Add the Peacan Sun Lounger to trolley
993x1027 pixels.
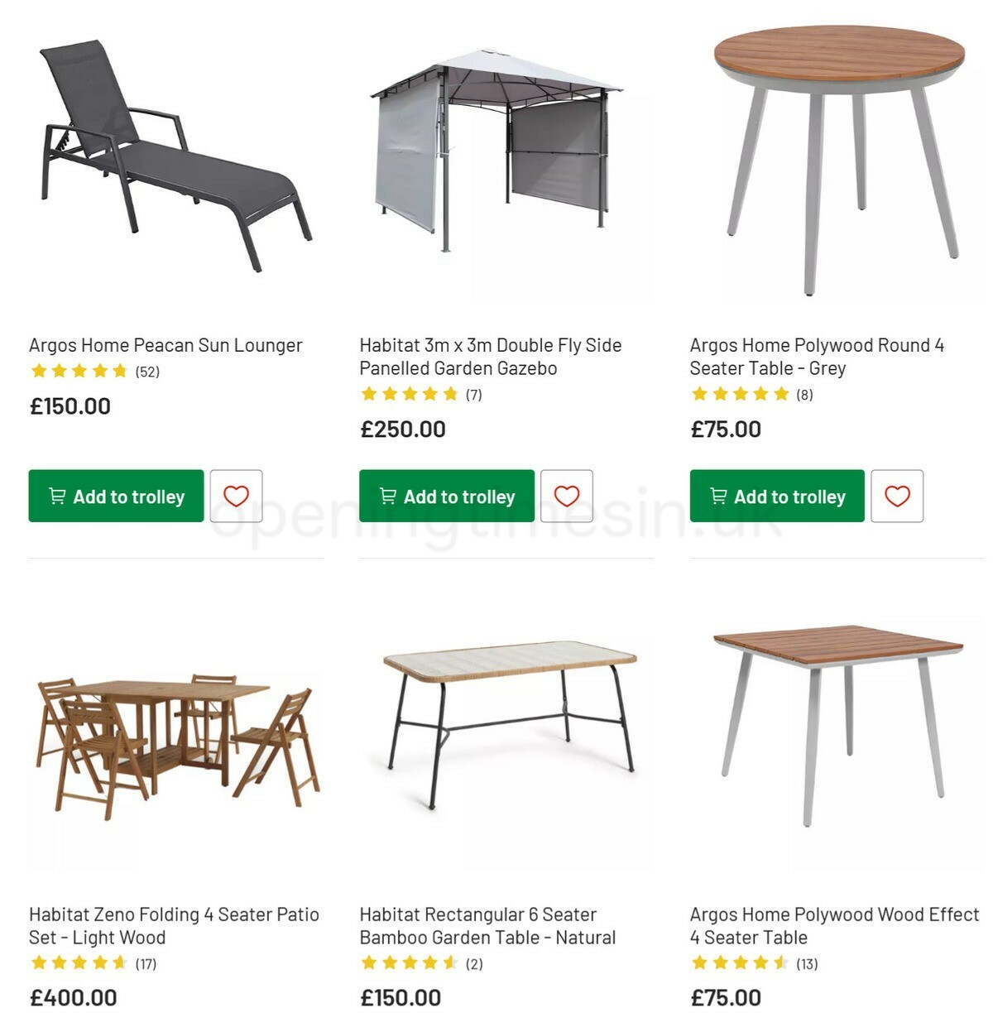pyautogui.click(x=115, y=496)
